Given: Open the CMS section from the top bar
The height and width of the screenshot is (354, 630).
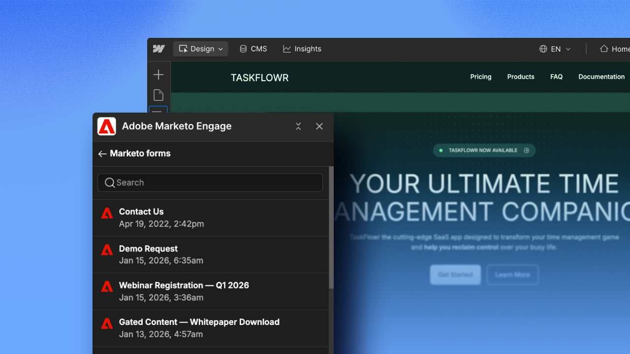Looking at the screenshot, I should [253, 49].
